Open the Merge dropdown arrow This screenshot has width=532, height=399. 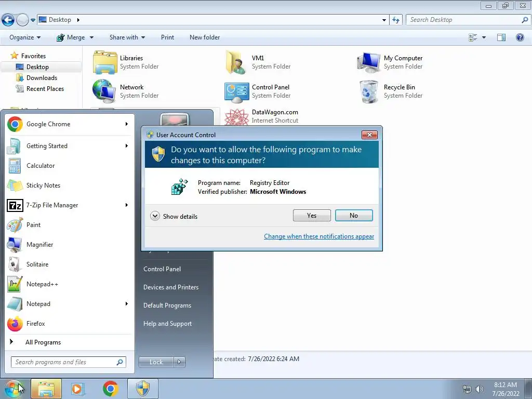coord(91,37)
